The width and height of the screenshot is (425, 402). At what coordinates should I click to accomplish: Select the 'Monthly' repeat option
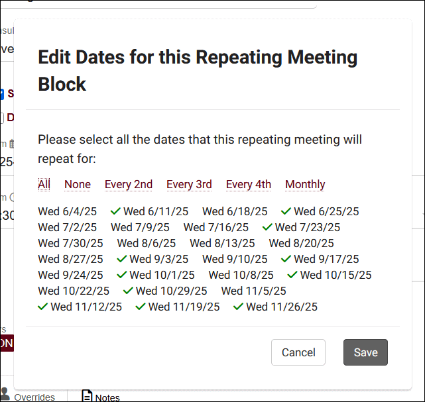[x=305, y=184]
